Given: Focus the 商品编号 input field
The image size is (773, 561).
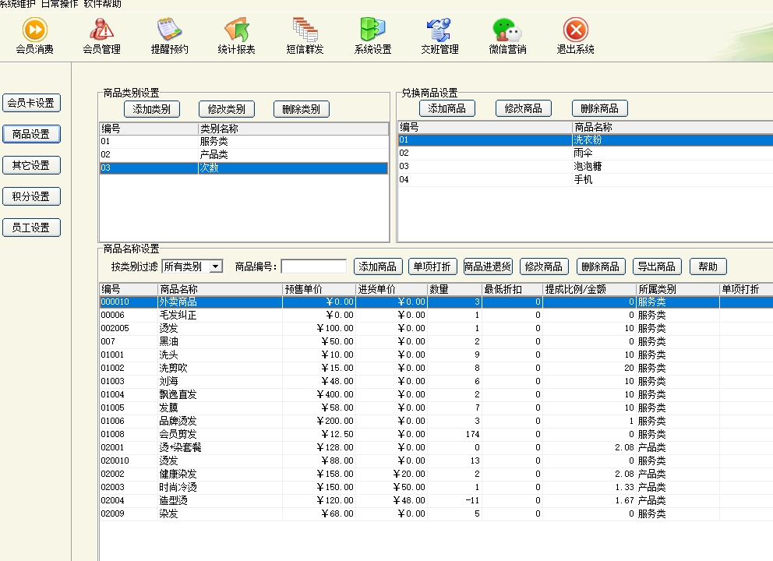Looking at the screenshot, I should tap(313, 266).
